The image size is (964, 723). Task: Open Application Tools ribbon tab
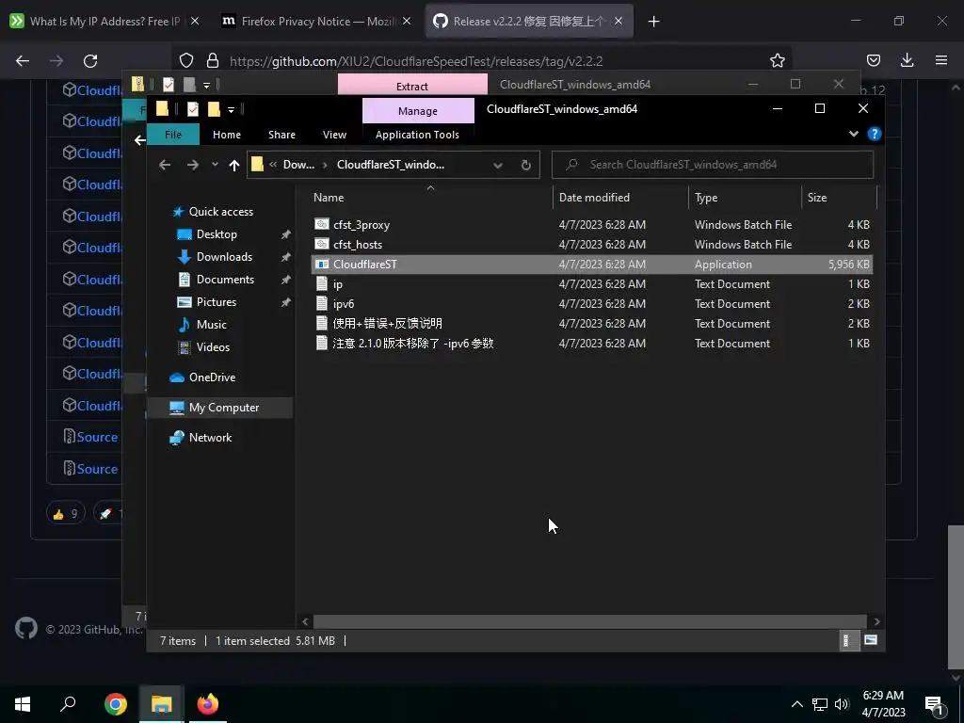(x=417, y=134)
